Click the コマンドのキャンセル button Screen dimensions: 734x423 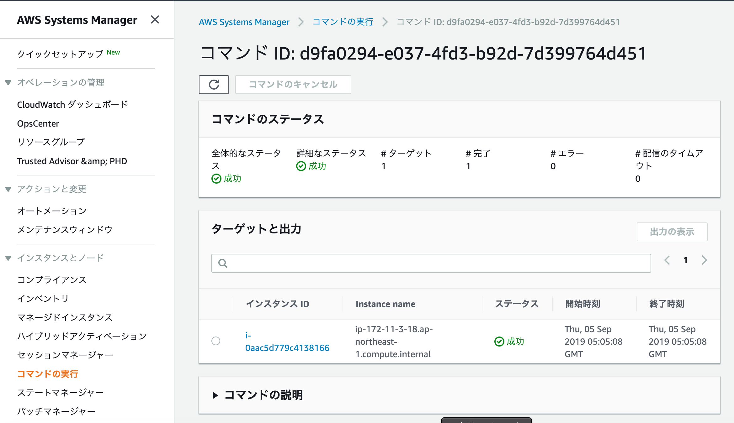[x=293, y=85]
